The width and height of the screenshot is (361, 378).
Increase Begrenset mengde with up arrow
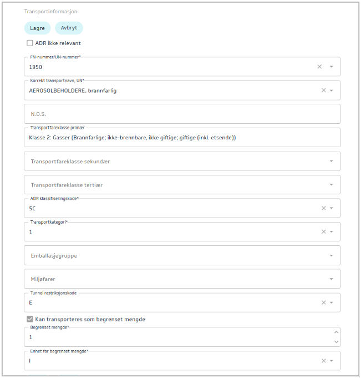pyautogui.click(x=336, y=332)
